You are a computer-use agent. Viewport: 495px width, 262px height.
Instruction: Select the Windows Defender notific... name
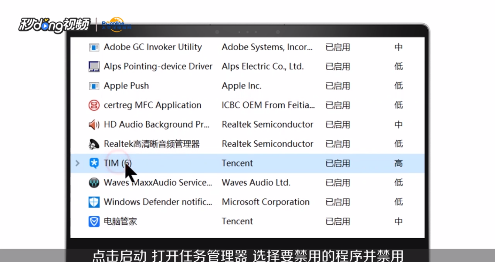(x=158, y=202)
